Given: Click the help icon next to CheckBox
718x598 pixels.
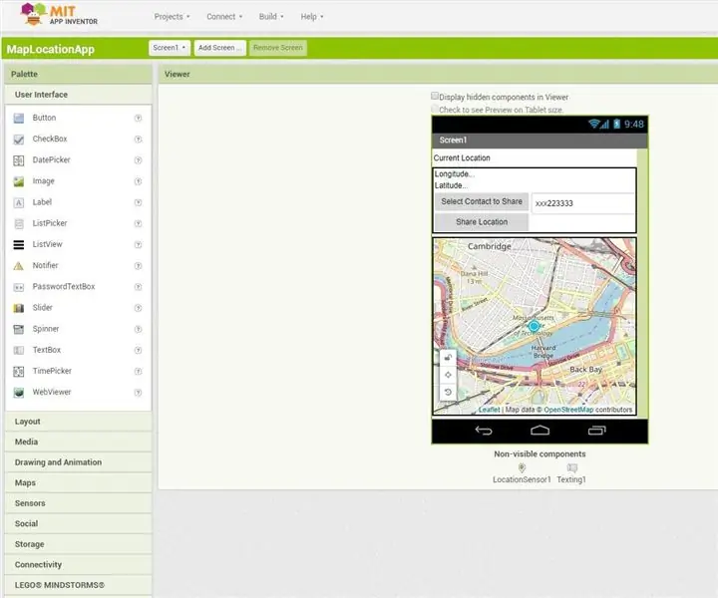Looking at the screenshot, I should click(x=138, y=140).
